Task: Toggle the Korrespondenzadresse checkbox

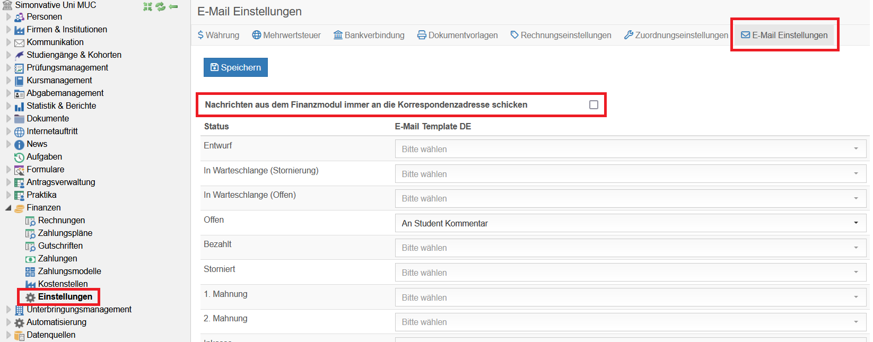Action: pos(593,104)
